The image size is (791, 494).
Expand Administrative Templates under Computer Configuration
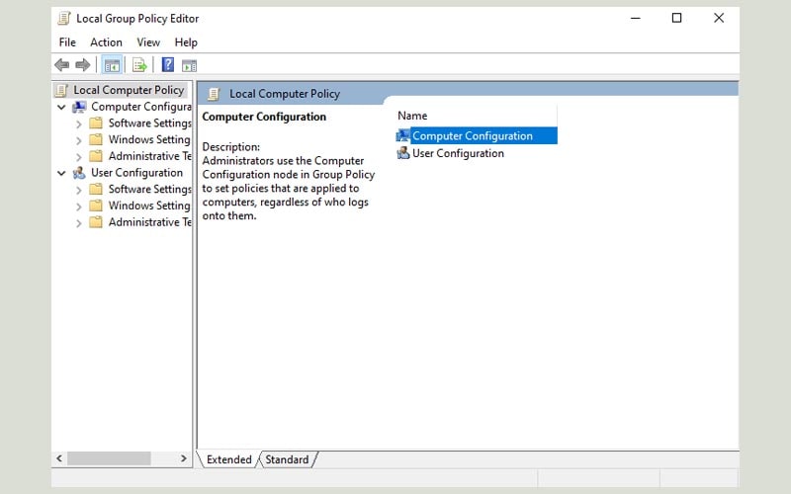click(79, 157)
